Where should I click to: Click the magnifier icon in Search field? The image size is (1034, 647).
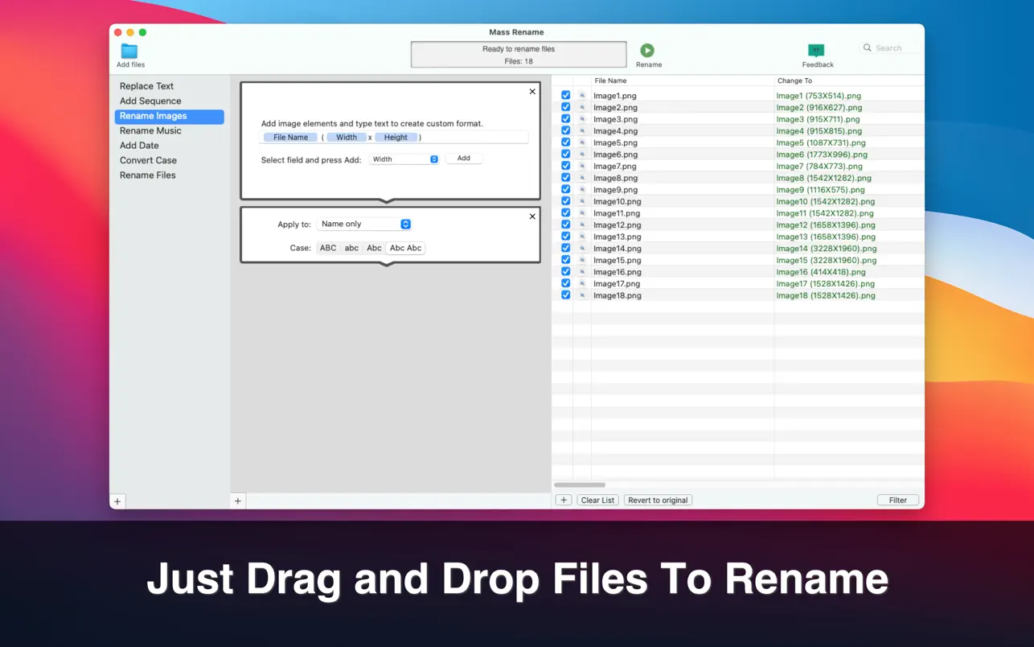tap(868, 47)
